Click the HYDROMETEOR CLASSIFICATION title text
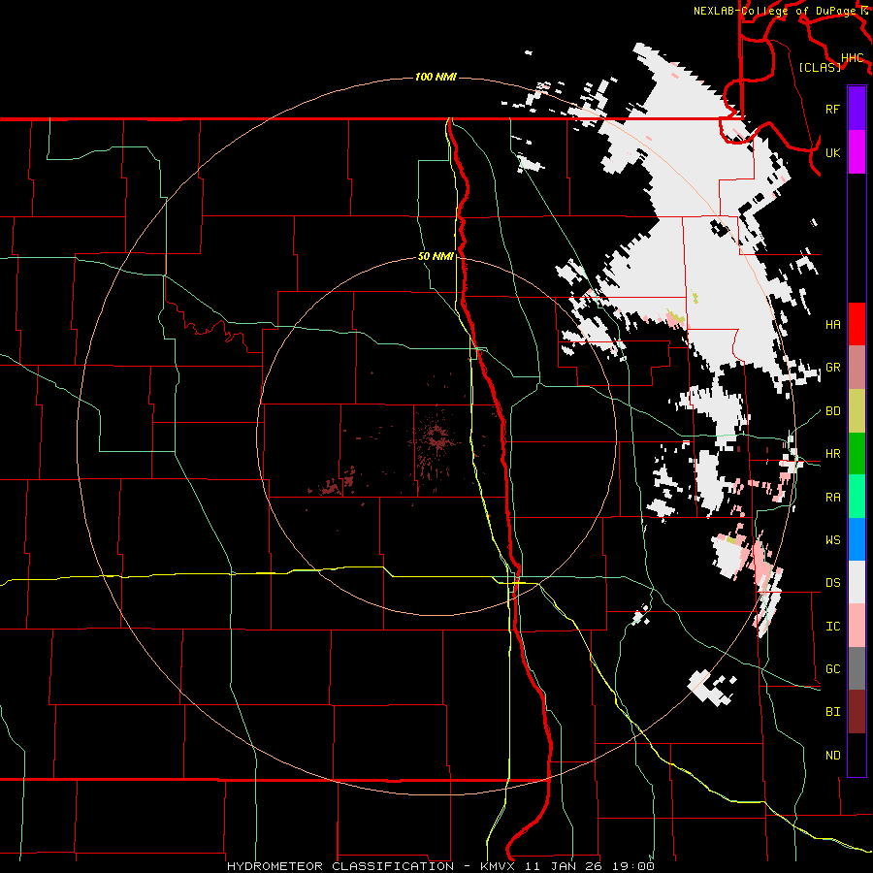The image size is (873, 873). [340, 866]
